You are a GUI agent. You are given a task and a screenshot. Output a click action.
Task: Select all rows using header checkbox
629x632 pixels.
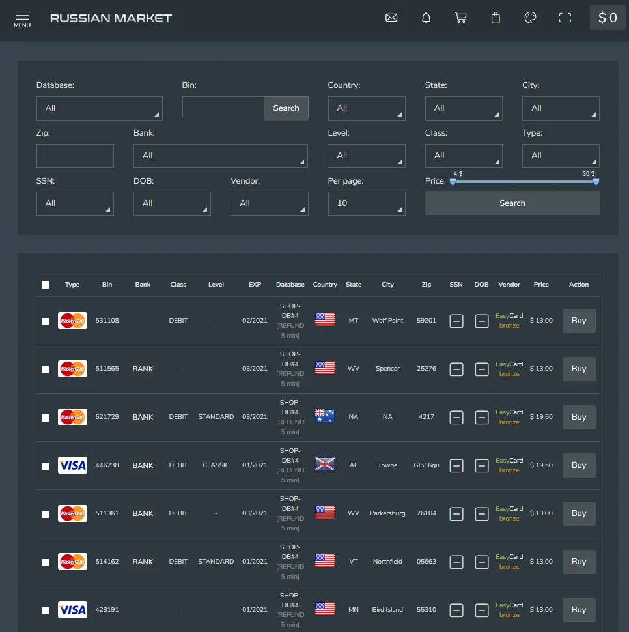tap(45, 285)
